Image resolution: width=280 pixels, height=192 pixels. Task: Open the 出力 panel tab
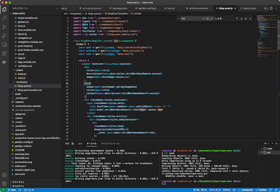click(80, 143)
